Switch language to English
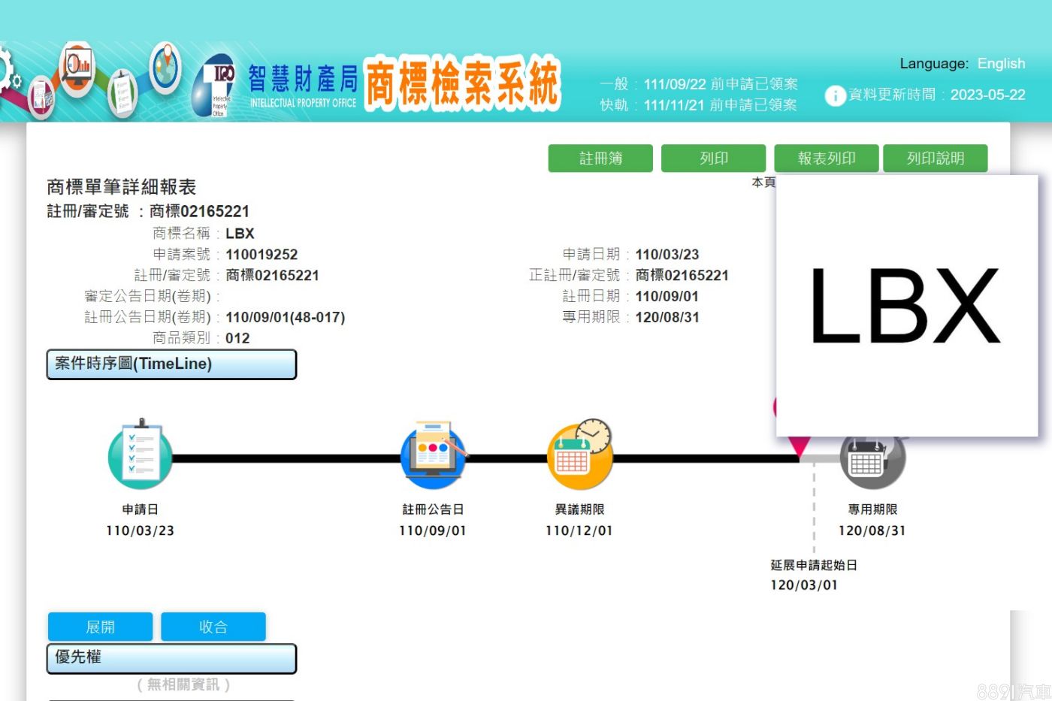This screenshot has width=1052, height=701. [x=1001, y=64]
